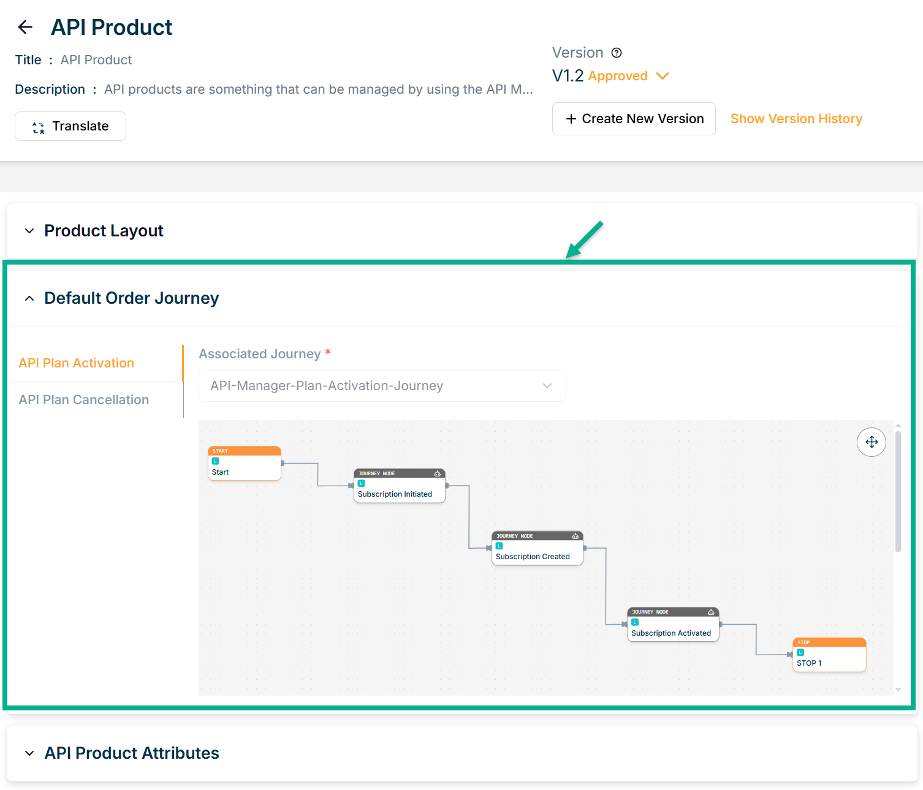Click Create New Version button
This screenshot has width=923, height=790.
pyautogui.click(x=634, y=119)
